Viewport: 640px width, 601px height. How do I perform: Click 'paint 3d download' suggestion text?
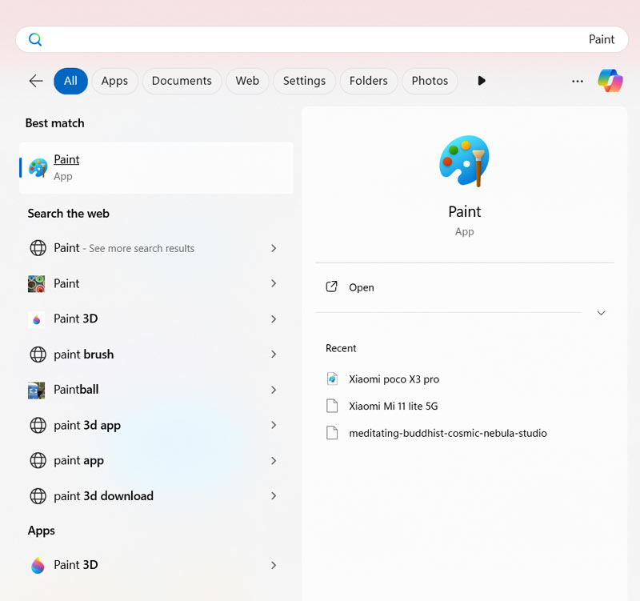104,495
